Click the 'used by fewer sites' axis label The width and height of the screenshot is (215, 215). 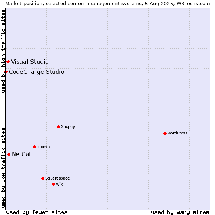37,212
